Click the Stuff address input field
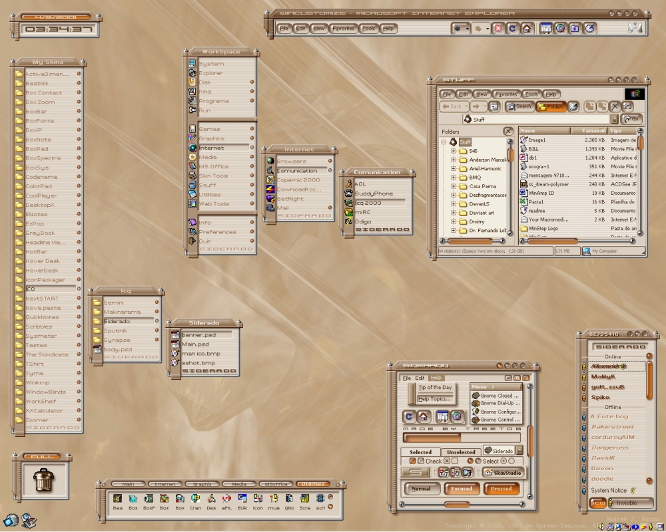 pos(536,119)
